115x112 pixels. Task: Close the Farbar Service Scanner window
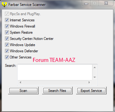coord(106,3)
